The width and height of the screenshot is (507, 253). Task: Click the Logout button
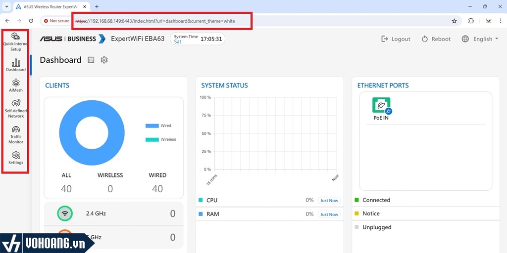396,39
